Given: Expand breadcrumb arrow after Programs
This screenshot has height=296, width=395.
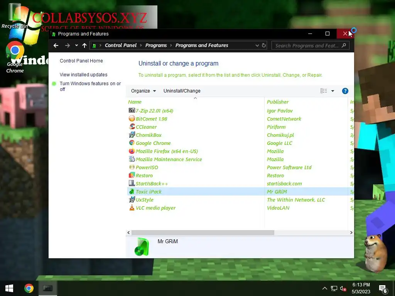Looking at the screenshot, I should [171, 45].
